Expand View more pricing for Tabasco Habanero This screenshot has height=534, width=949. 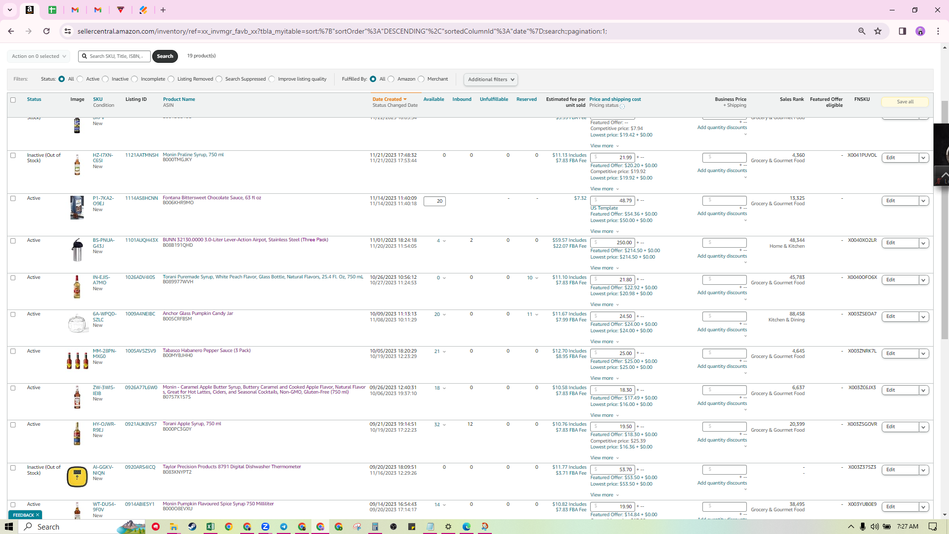tap(604, 378)
